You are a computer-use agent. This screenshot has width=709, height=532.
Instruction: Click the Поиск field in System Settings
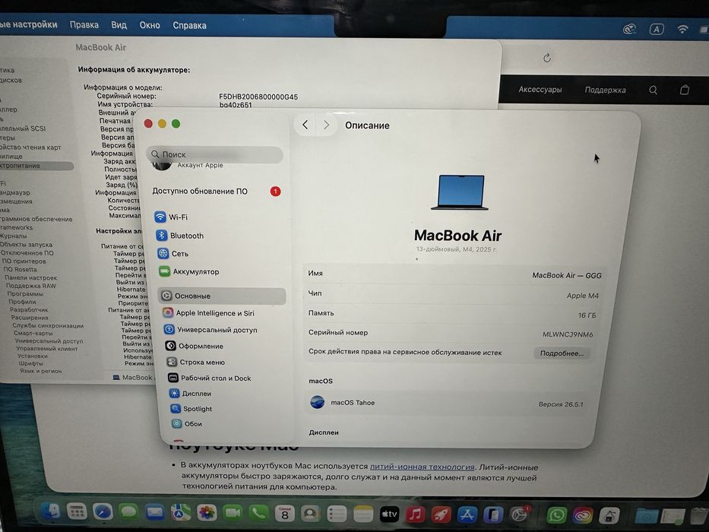click(214, 154)
